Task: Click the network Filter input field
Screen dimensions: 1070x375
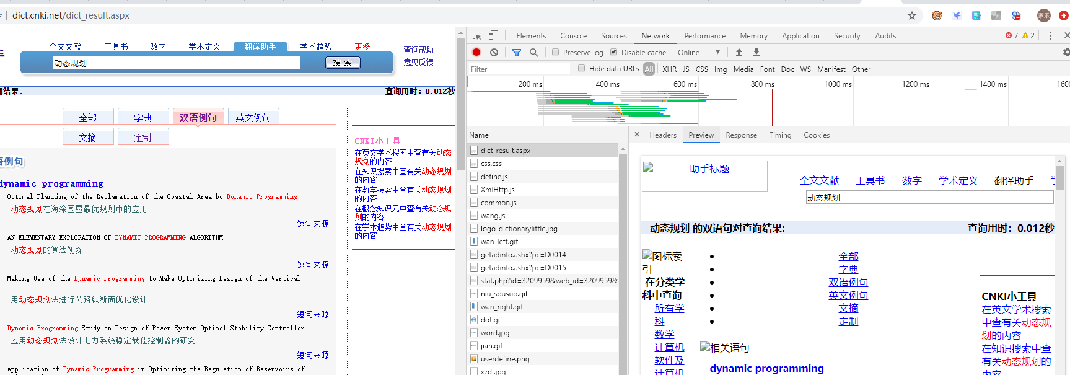Action: pos(519,69)
